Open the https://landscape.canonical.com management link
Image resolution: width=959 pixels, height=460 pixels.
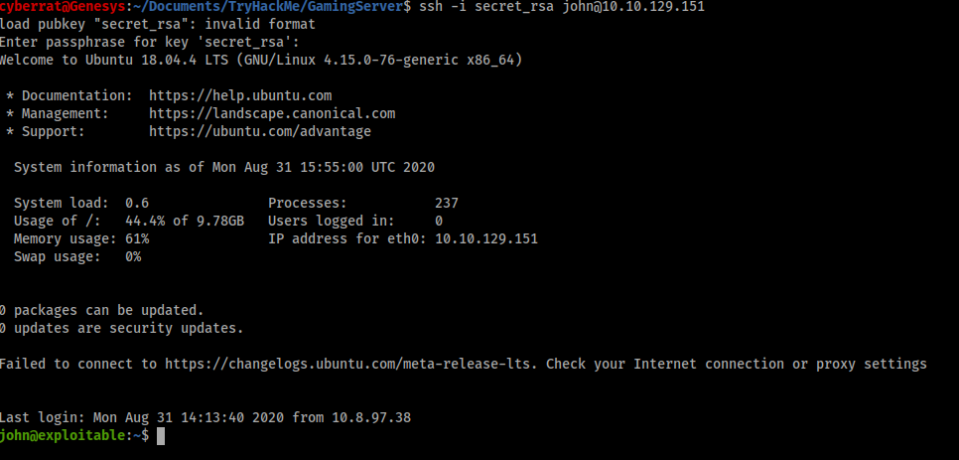pos(272,114)
